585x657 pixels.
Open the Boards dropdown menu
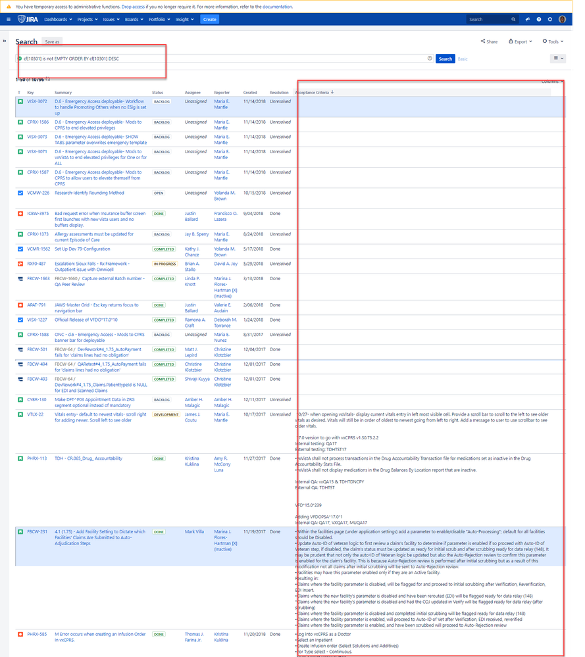134,19
